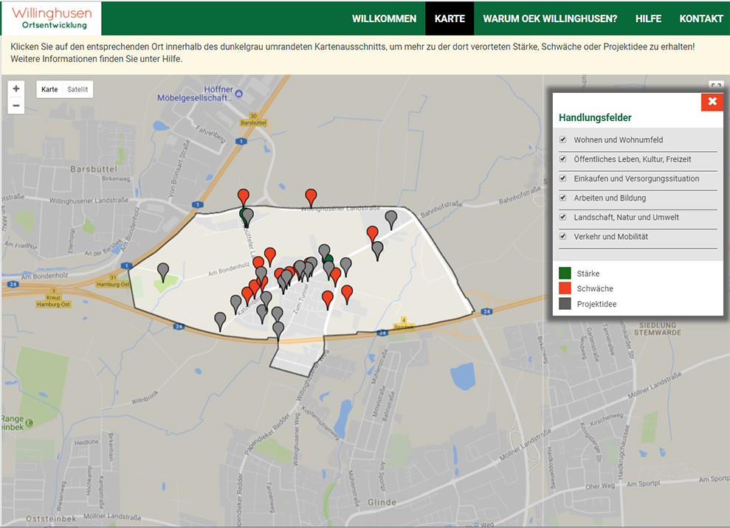Go to Warum OEK Willinghusen? page

(550, 18)
